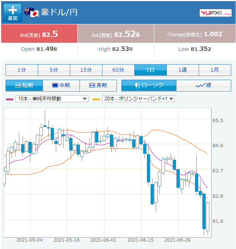Click the magenta indicator color swatch
This screenshot has width=236, height=249.
tap(10, 99)
